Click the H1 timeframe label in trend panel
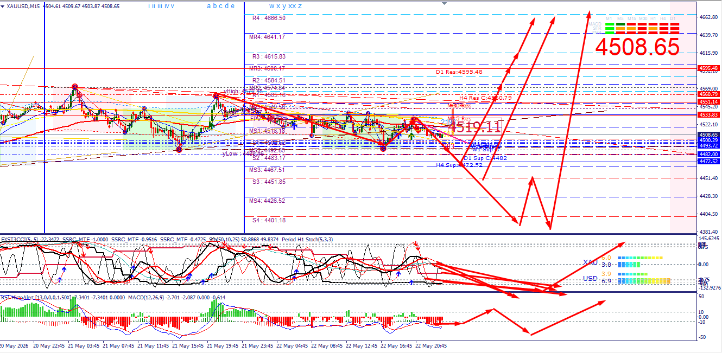This screenshot has width=722, height=353. pos(653,18)
